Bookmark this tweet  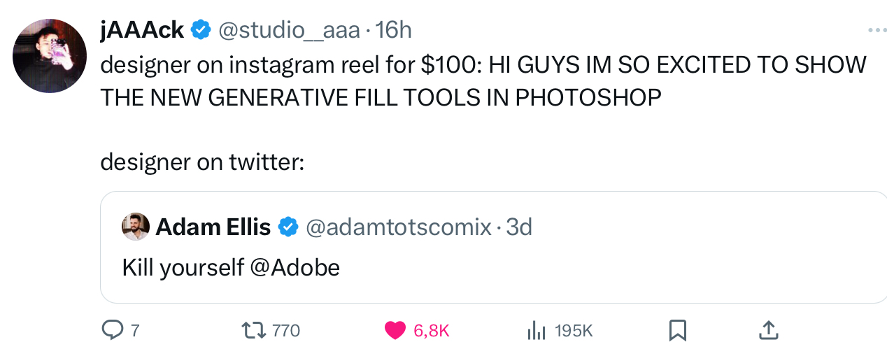pyautogui.click(x=677, y=330)
